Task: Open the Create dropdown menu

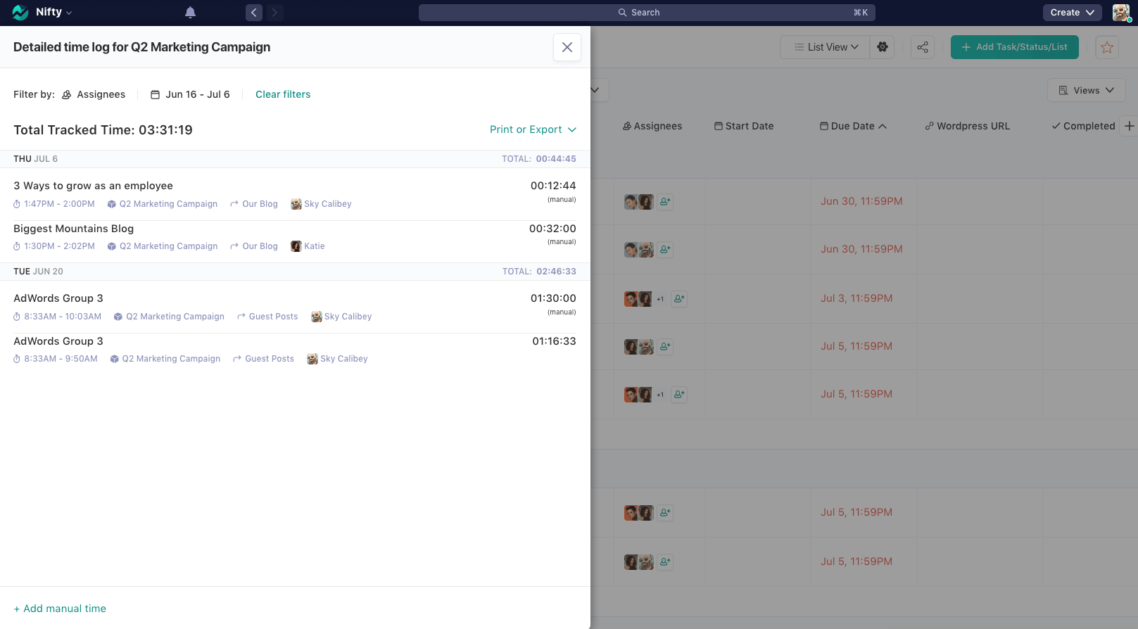Action: coord(1071,13)
